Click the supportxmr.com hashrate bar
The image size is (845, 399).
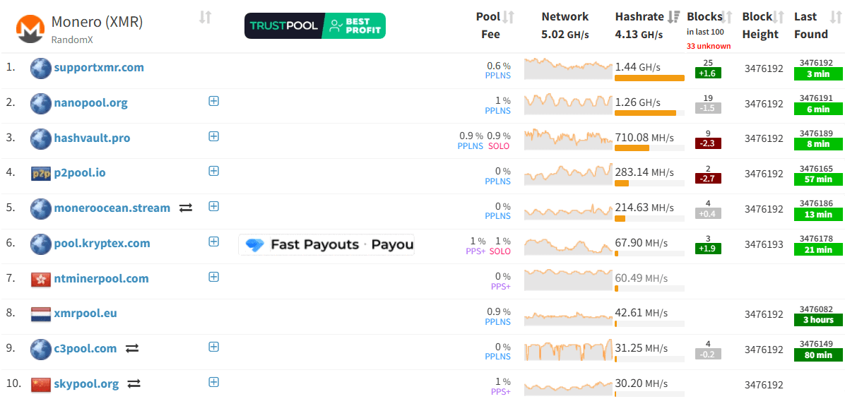click(649, 78)
